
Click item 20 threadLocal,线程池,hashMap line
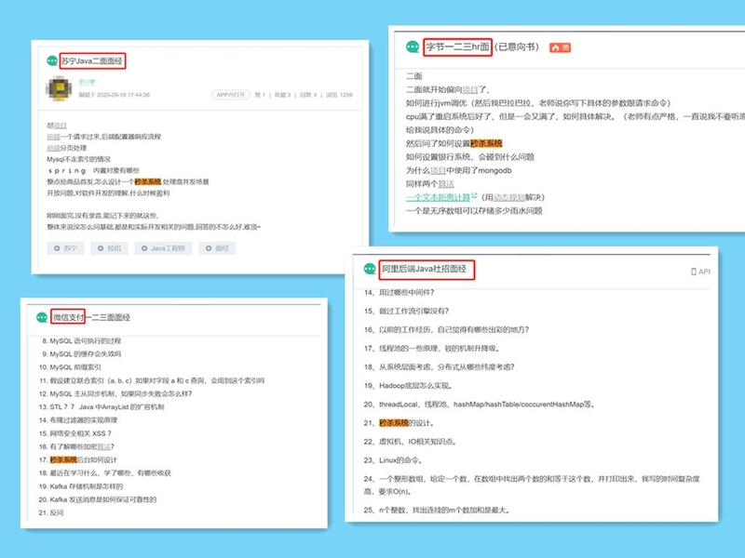[480, 405]
